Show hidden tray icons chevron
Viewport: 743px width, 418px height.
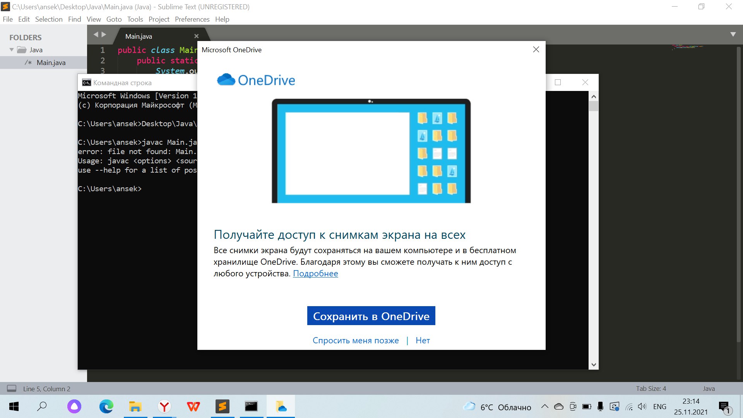coord(544,406)
